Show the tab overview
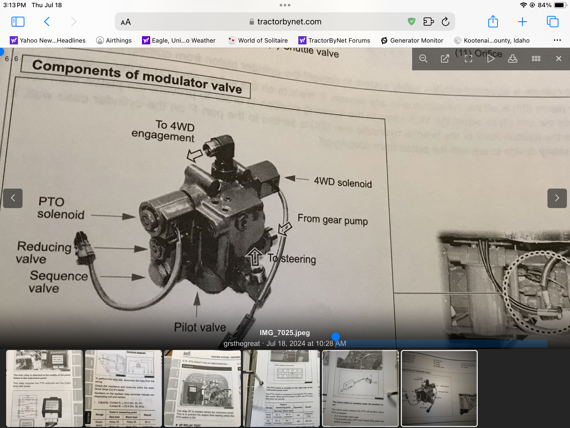The image size is (570, 428). point(553,22)
